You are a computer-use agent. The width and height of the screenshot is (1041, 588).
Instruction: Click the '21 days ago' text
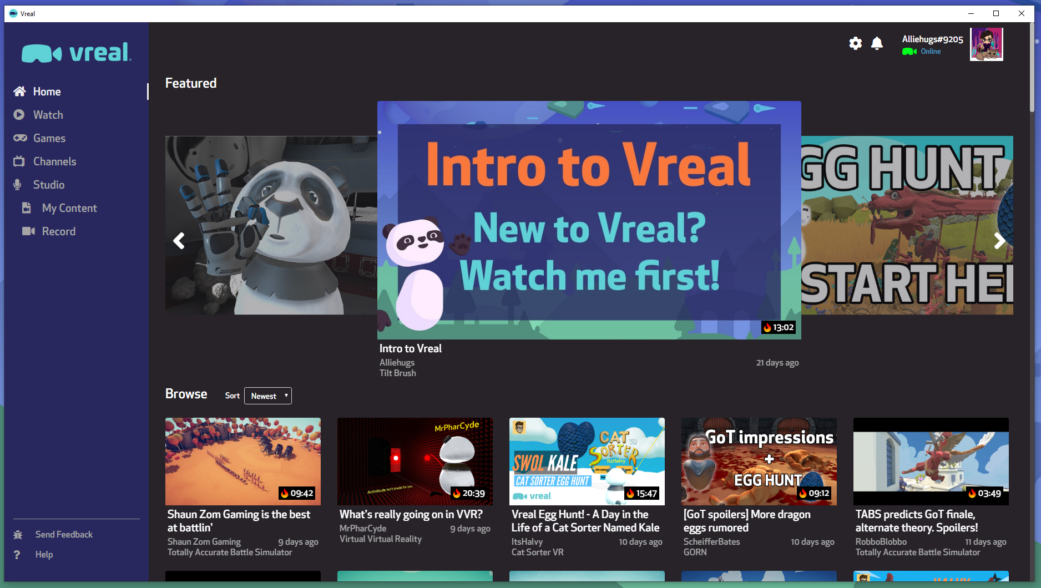777,362
